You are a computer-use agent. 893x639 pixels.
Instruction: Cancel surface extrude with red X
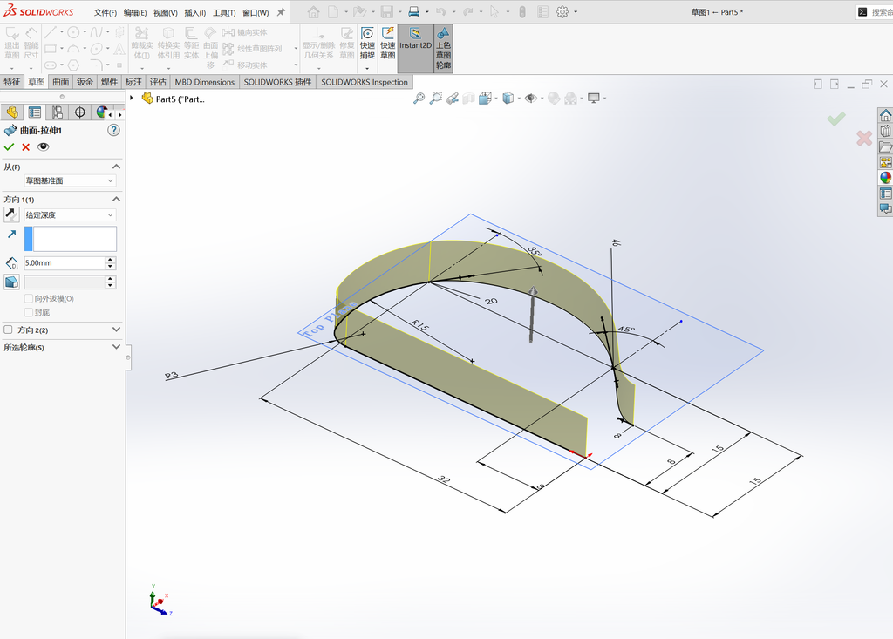tap(25, 147)
